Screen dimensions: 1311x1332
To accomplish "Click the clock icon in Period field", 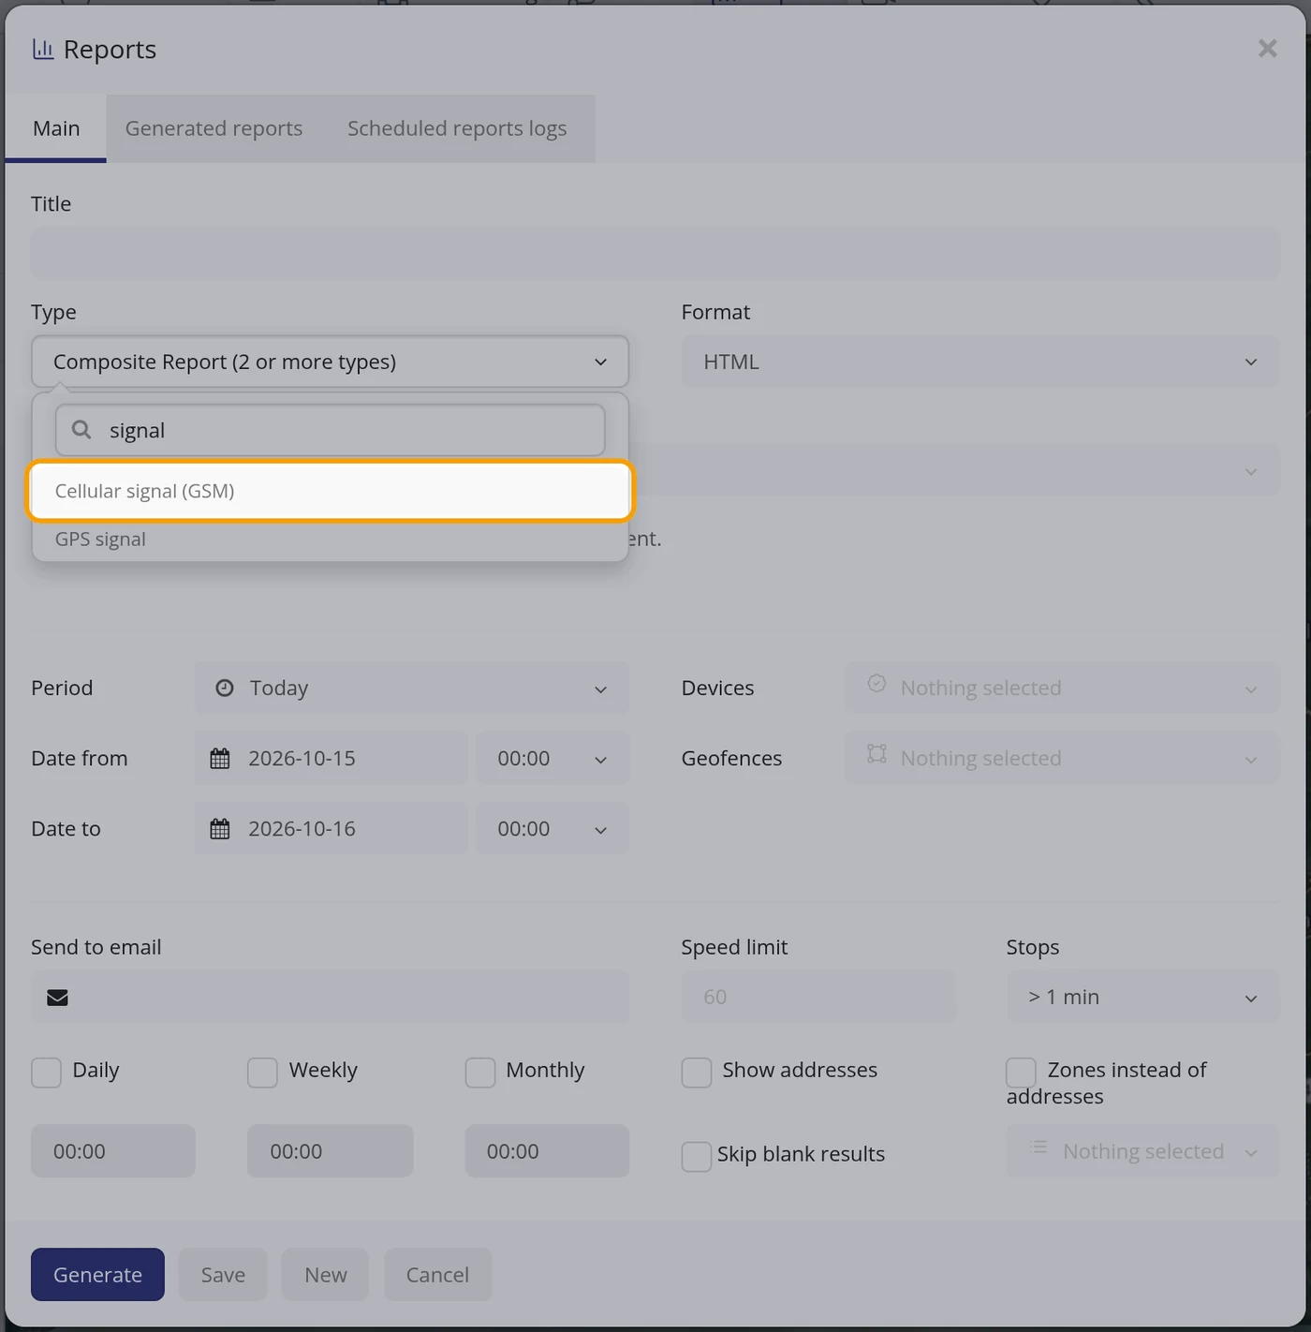I will (225, 688).
